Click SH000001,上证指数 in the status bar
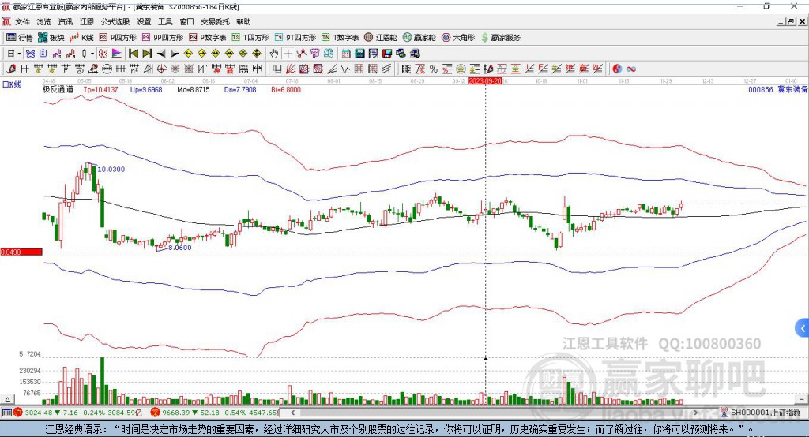 [x=765, y=413]
